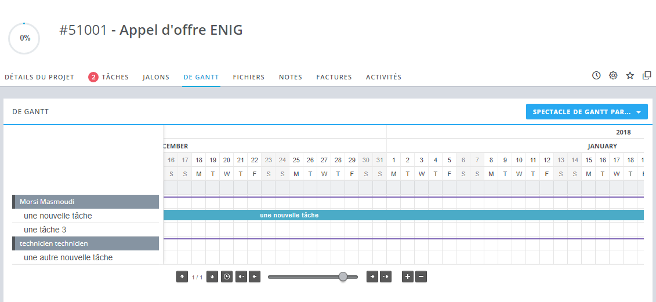The image size is (656, 302).
Task: Click the Gantt page up arrow button
Action: point(182,277)
